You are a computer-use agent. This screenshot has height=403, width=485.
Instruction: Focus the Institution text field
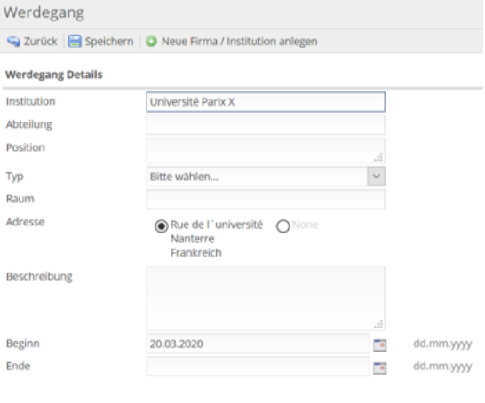pyautogui.click(x=266, y=102)
